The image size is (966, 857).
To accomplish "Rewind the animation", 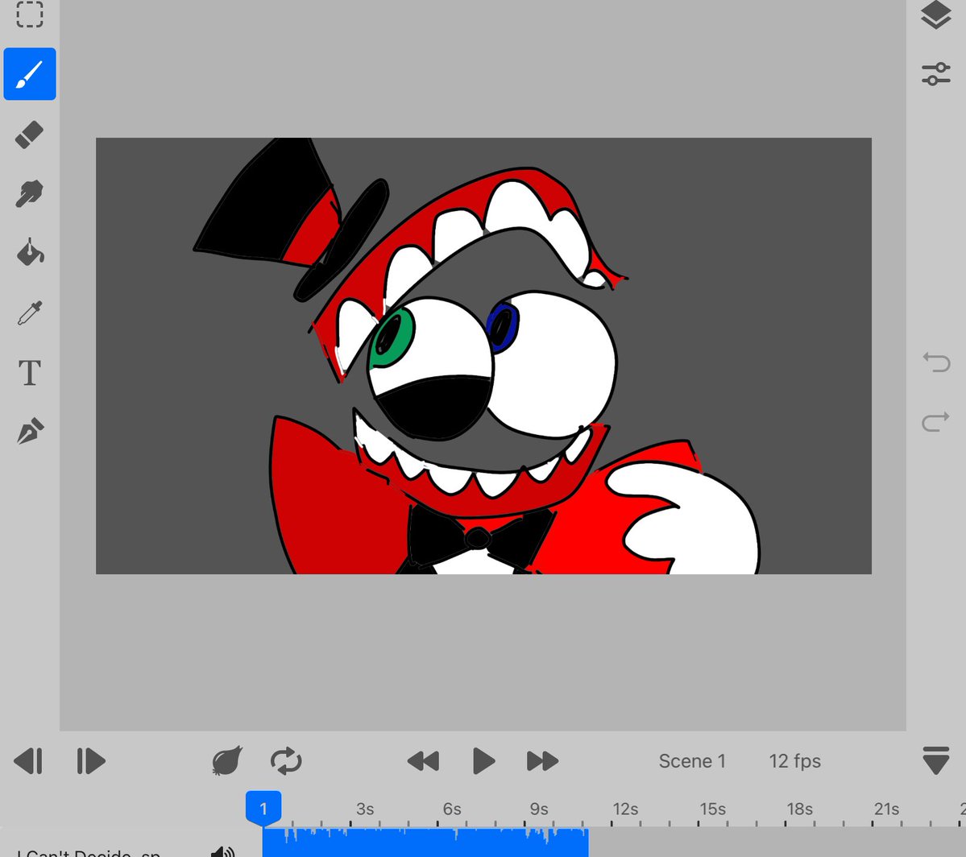I will pyautogui.click(x=423, y=761).
